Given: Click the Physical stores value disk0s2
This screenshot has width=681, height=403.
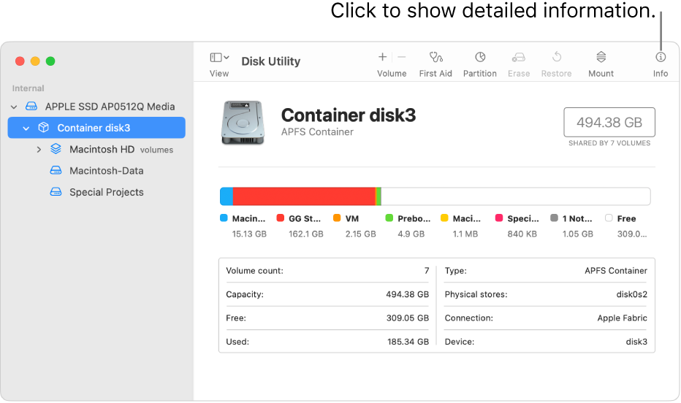Looking at the screenshot, I should pyautogui.click(x=631, y=294).
